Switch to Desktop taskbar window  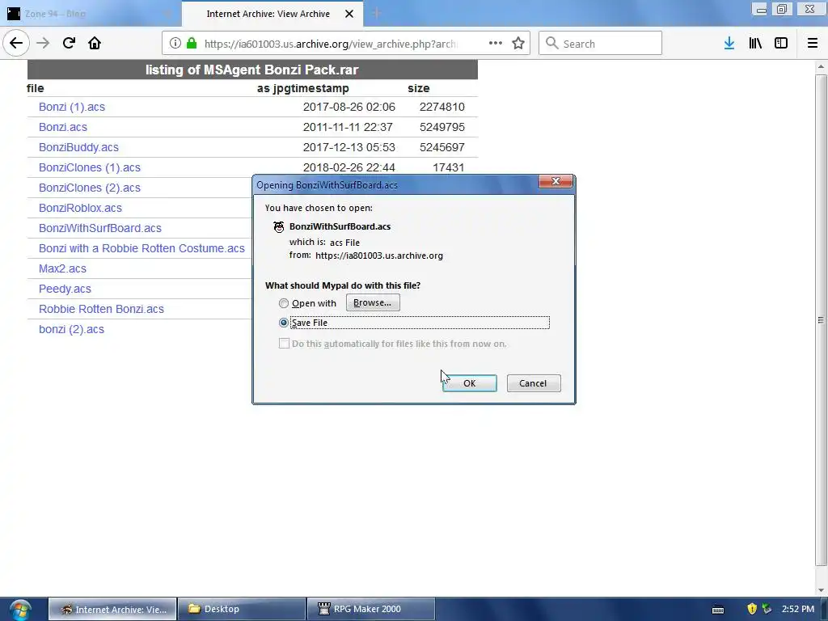coord(241,610)
